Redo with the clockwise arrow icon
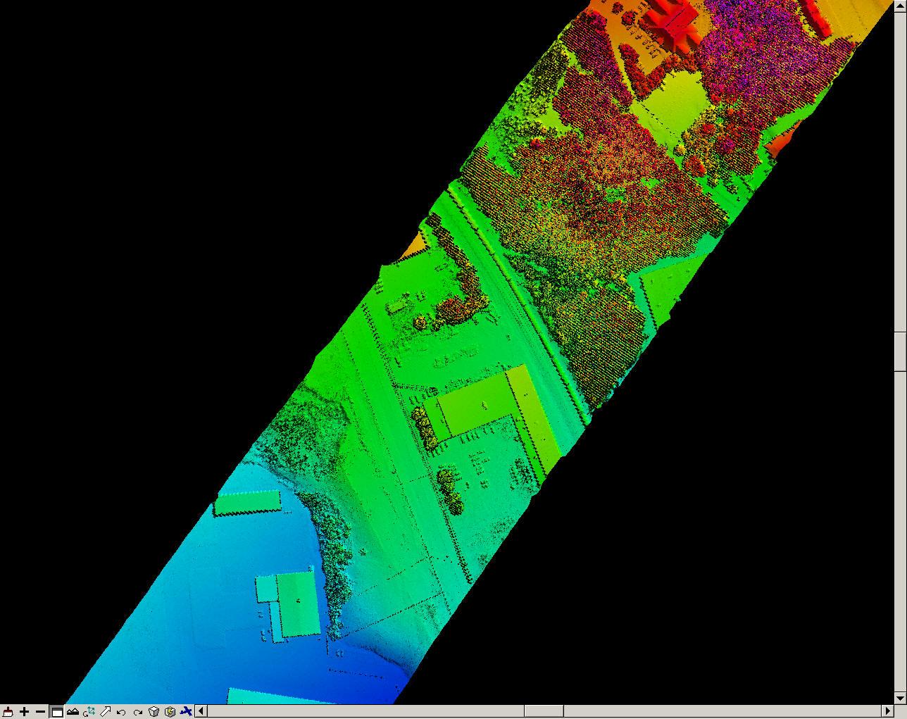The image size is (907, 719). [x=137, y=711]
